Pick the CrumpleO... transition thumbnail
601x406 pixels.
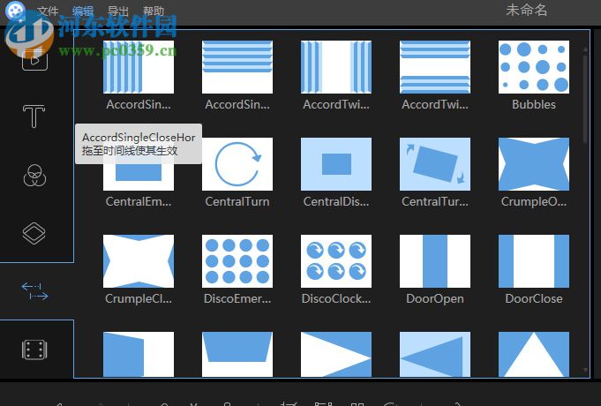[534, 164]
